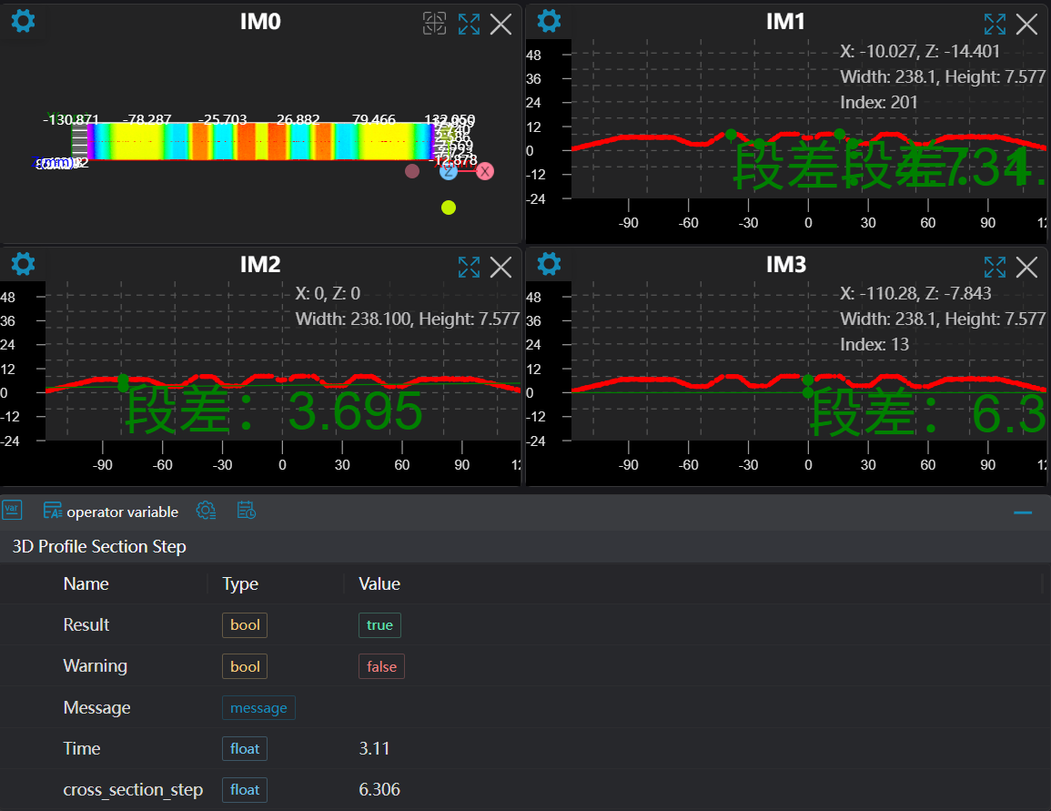Click the var variables icon
The width and height of the screenshot is (1051, 811).
click(12, 510)
